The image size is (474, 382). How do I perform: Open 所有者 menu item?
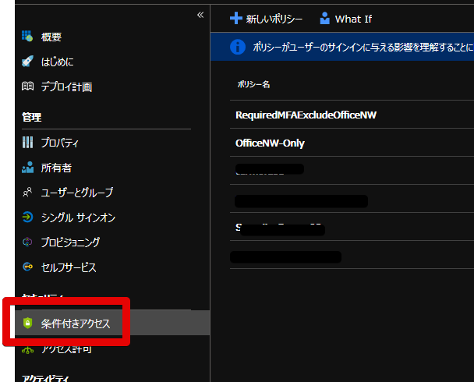pos(56,168)
